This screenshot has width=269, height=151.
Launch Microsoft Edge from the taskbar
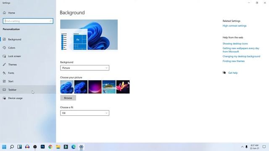click(74, 147)
